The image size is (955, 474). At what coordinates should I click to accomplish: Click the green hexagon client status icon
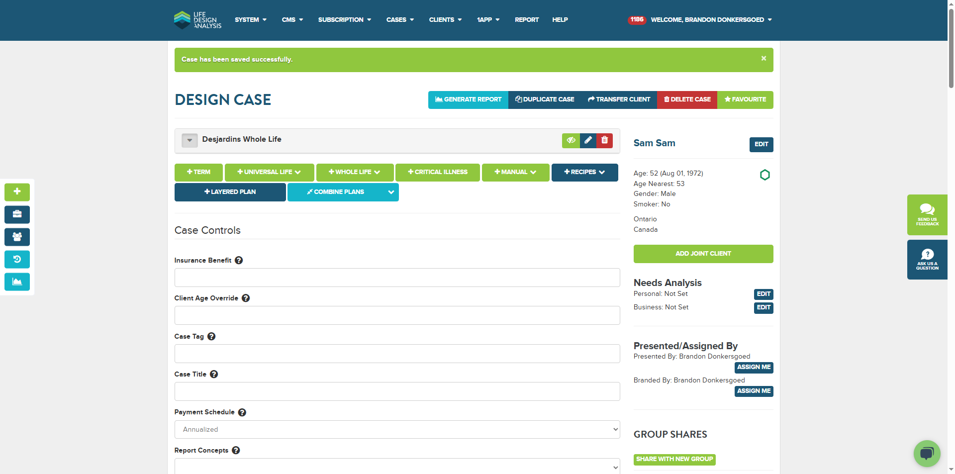coord(765,175)
